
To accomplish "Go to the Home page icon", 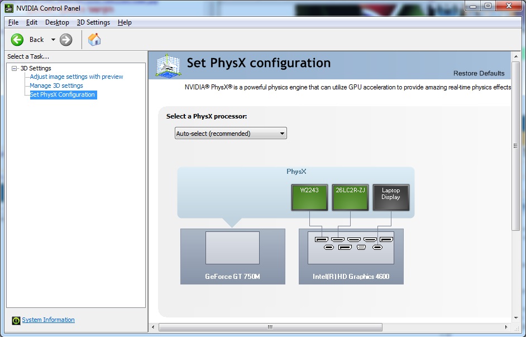I will [94, 40].
